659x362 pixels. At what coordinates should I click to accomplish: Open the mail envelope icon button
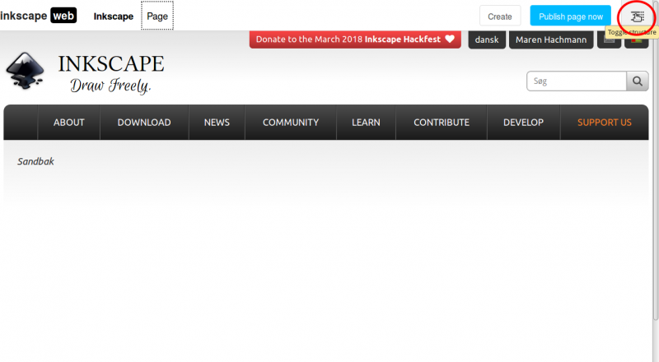click(x=609, y=40)
